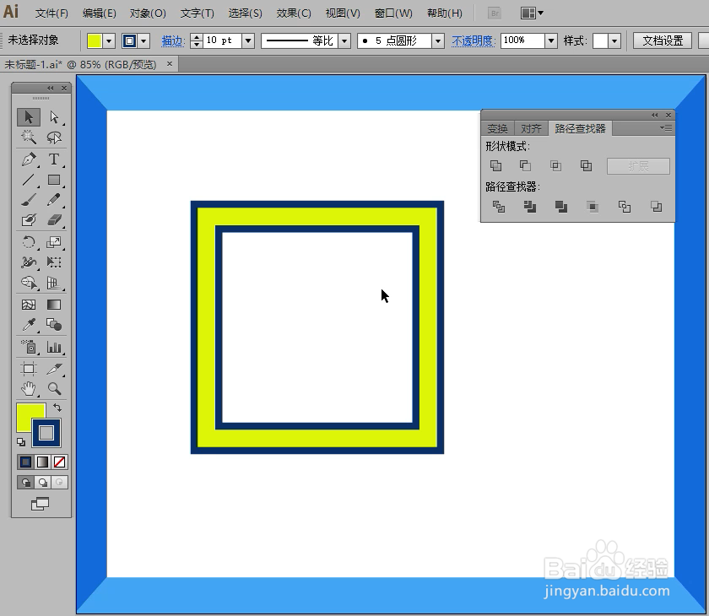The width and height of the screenshot is (709, 616).
Task: Select the Artboard tool
Action: click(29, 369)
